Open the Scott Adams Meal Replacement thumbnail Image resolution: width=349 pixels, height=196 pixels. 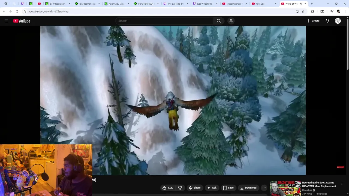pyautogui.click(x=285, y=188)
